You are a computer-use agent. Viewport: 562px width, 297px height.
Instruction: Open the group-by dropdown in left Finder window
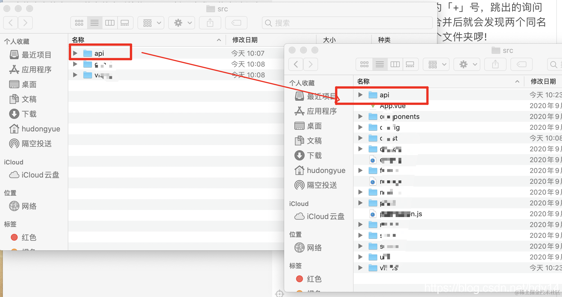[x=151, y=23]
